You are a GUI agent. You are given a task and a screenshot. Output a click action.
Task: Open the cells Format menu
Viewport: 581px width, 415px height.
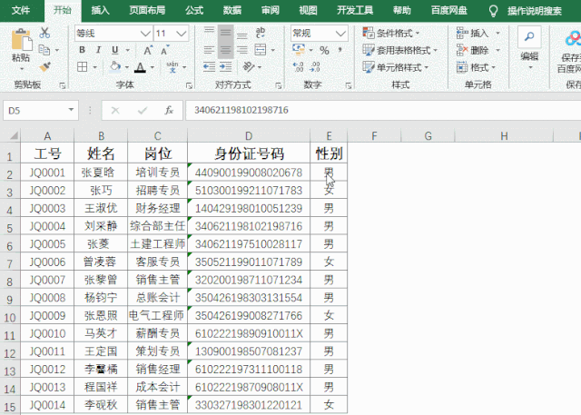pyautogui.click(x=476, y=67)
